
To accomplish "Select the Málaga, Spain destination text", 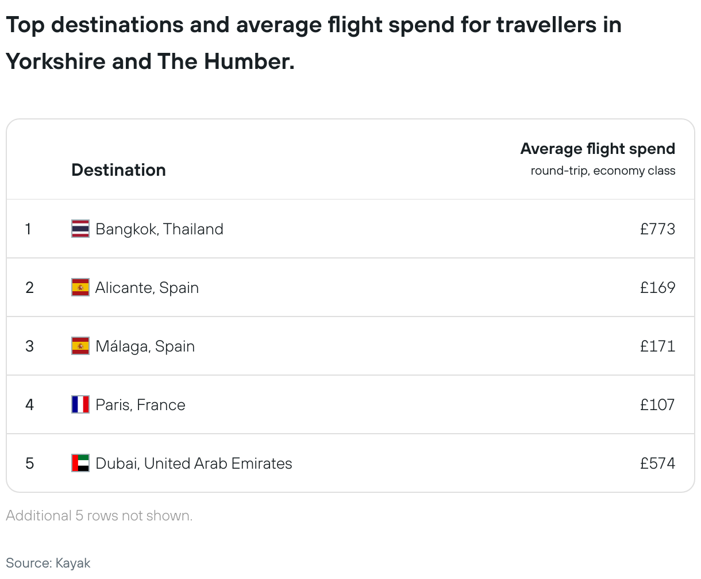I will [145, 346].
